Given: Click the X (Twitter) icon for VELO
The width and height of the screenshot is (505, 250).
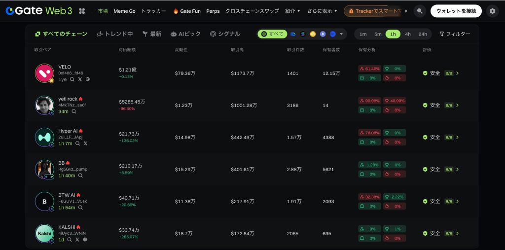Looking at the screenshot, I should pos(80,79).
